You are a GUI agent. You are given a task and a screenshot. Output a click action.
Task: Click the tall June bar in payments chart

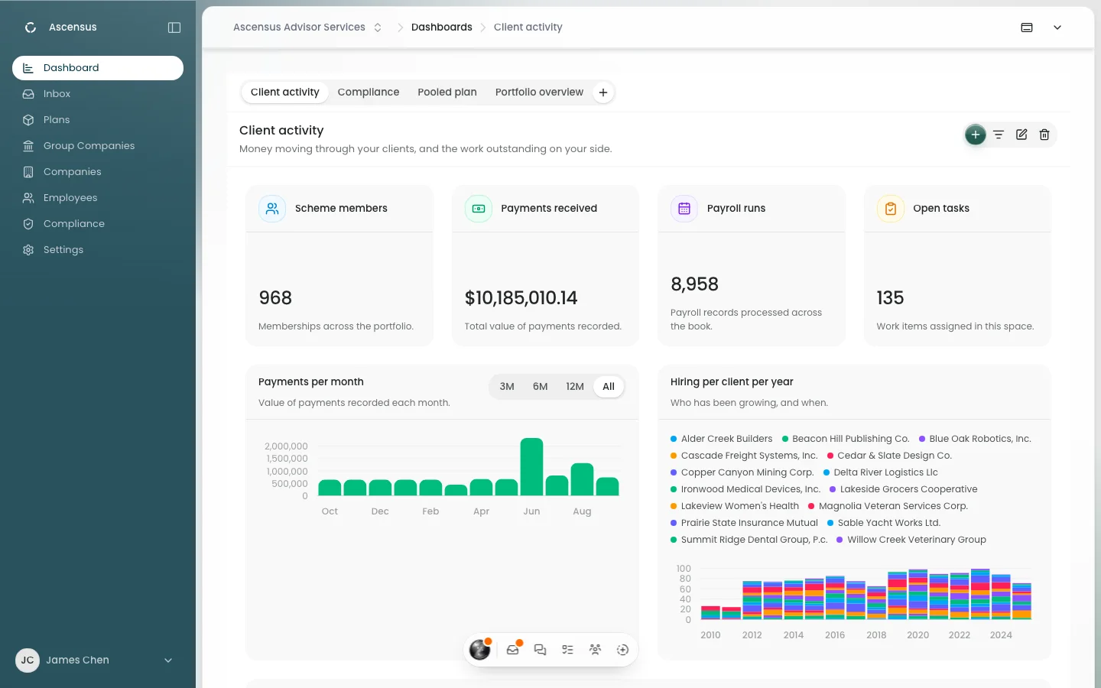(531, 467)
